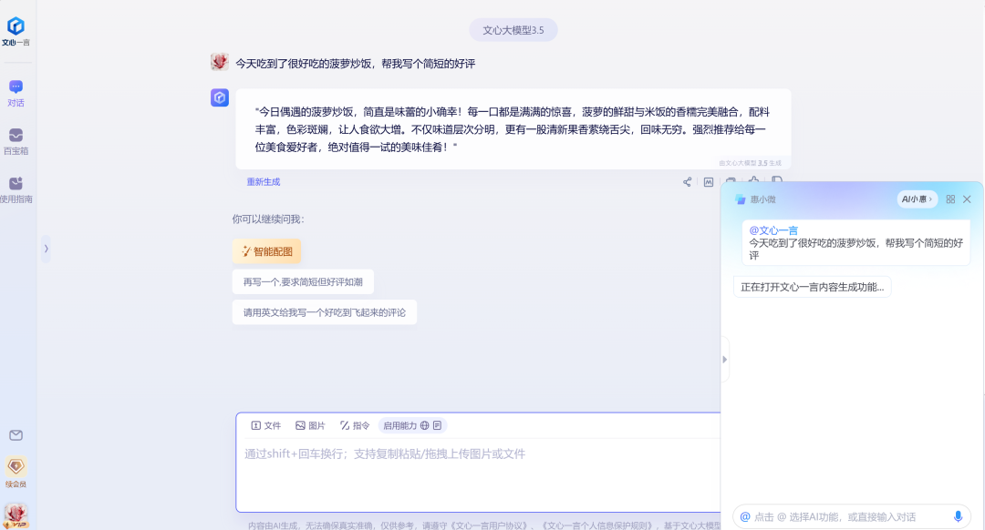Click the markdown (M) icon under the answer
This screenshot has width=985, height=530.
(x=709, y=182)
